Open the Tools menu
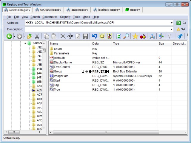 76,17
